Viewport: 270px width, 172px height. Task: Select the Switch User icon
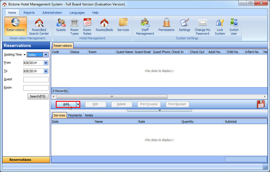[233, 26]
